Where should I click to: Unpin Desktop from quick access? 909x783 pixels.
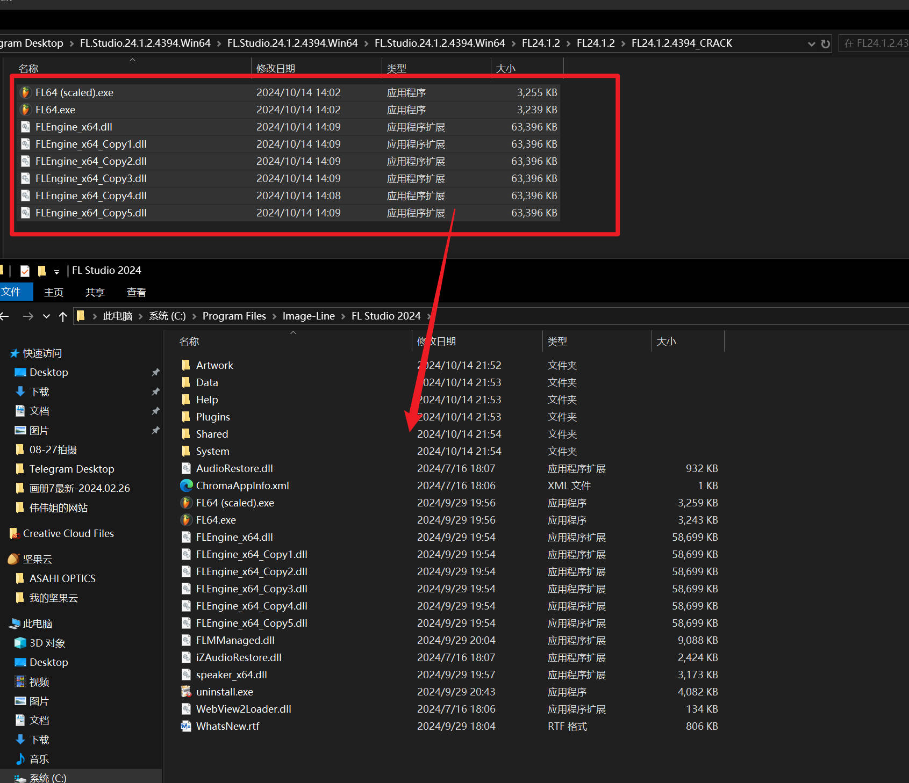(155, 372)
